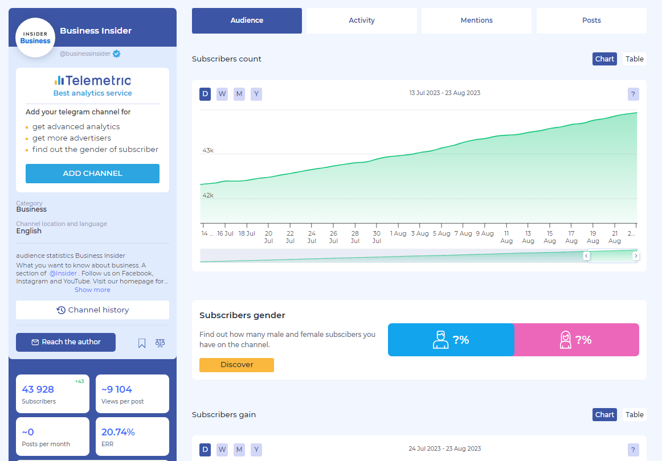The image size is (662, 461).
Task: Click the 20.74% ERR card
Action: [x=133, y=437]
